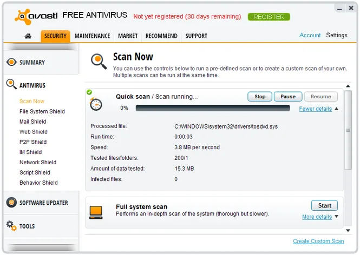Screen dimensions: 360x255
Task: Click the Antivirus magnifying glass icon
Action: [x=11, y=84]
